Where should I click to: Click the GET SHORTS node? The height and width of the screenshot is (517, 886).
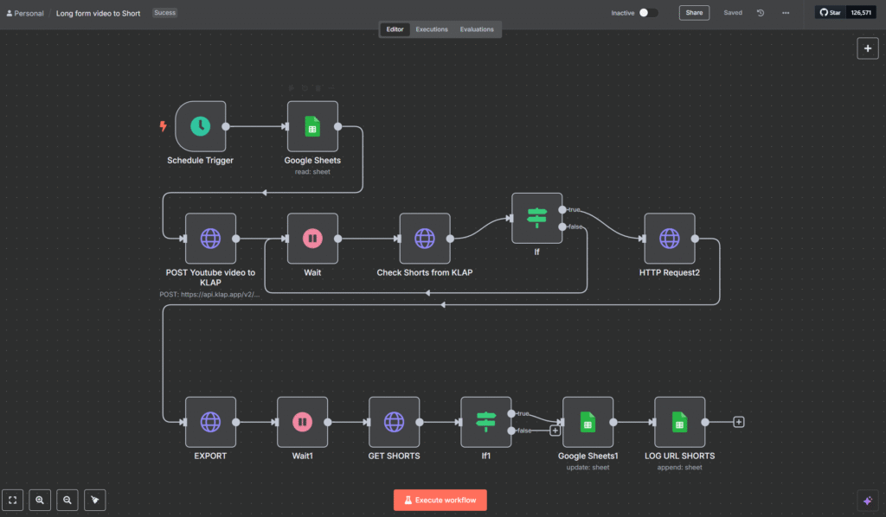point(394,422)
